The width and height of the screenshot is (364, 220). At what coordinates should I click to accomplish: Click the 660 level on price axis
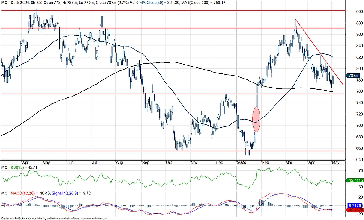pos(353,149)
